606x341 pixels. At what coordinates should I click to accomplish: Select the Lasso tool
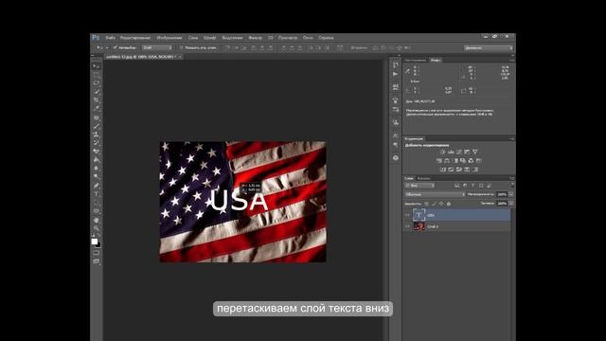96,83
